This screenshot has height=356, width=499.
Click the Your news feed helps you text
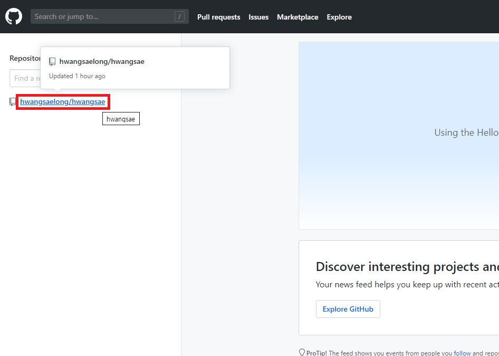407,284
